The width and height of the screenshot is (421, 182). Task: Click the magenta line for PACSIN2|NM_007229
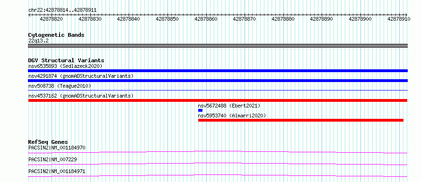tap(218, 164)
